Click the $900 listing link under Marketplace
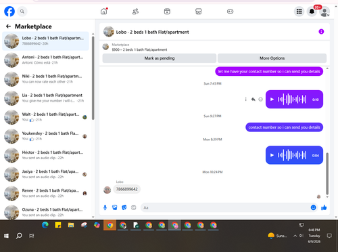338x252 pixels. (139, 49)
